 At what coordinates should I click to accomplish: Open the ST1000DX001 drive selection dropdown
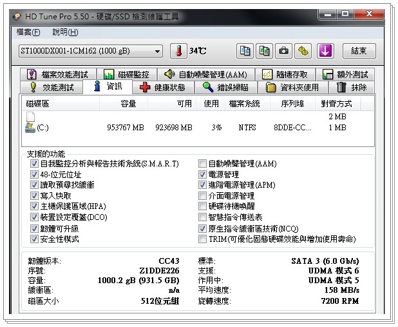point(91,51)
